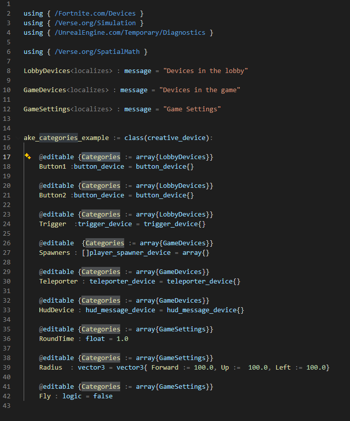This screenshot has width=350, height=421.
Task: Click line number 43 in the gutter
Action: 7,406
